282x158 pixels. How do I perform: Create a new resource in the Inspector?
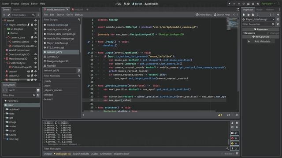pos(244,14)
